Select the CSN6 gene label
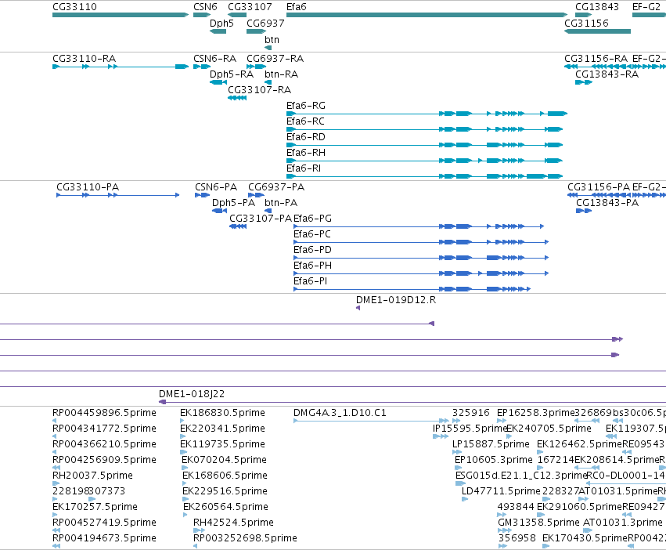666x550 pixels. tap(205, 7)
